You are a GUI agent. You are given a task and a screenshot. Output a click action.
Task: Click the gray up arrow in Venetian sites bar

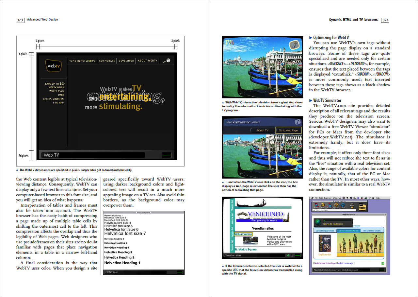[292, 255]
